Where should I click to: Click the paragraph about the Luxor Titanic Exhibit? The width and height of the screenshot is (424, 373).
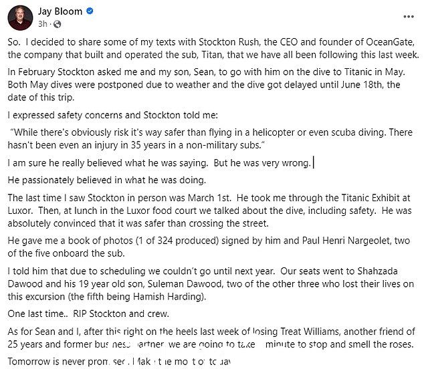209,211
